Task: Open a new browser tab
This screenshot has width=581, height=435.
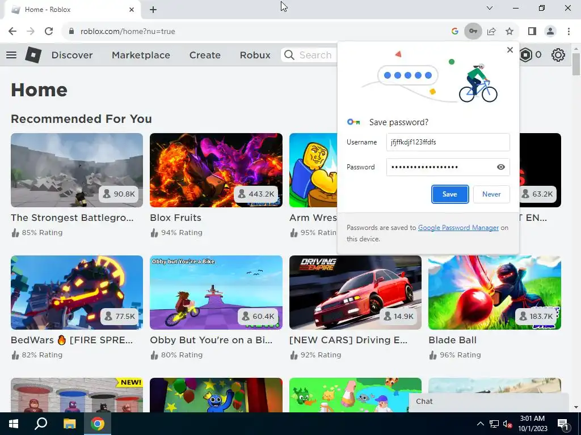Action: point(153,10)
